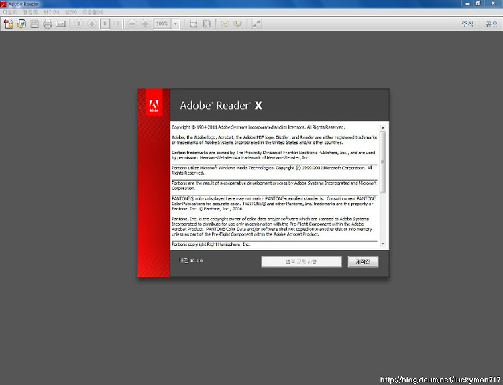Screen dimensions: 503x385
Task: Click the 법적 고지 사항 button
Action: point(301,262)
